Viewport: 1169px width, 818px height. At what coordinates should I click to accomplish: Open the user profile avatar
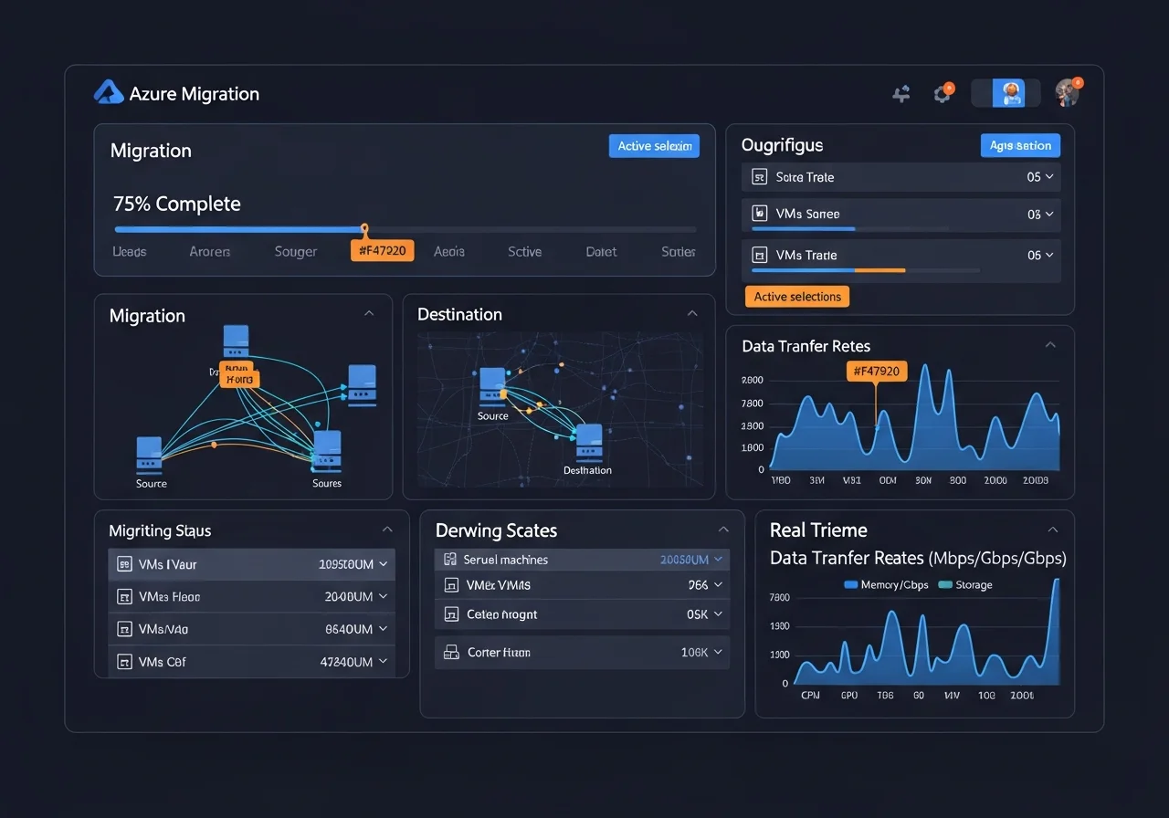(x=1067, y=92)
